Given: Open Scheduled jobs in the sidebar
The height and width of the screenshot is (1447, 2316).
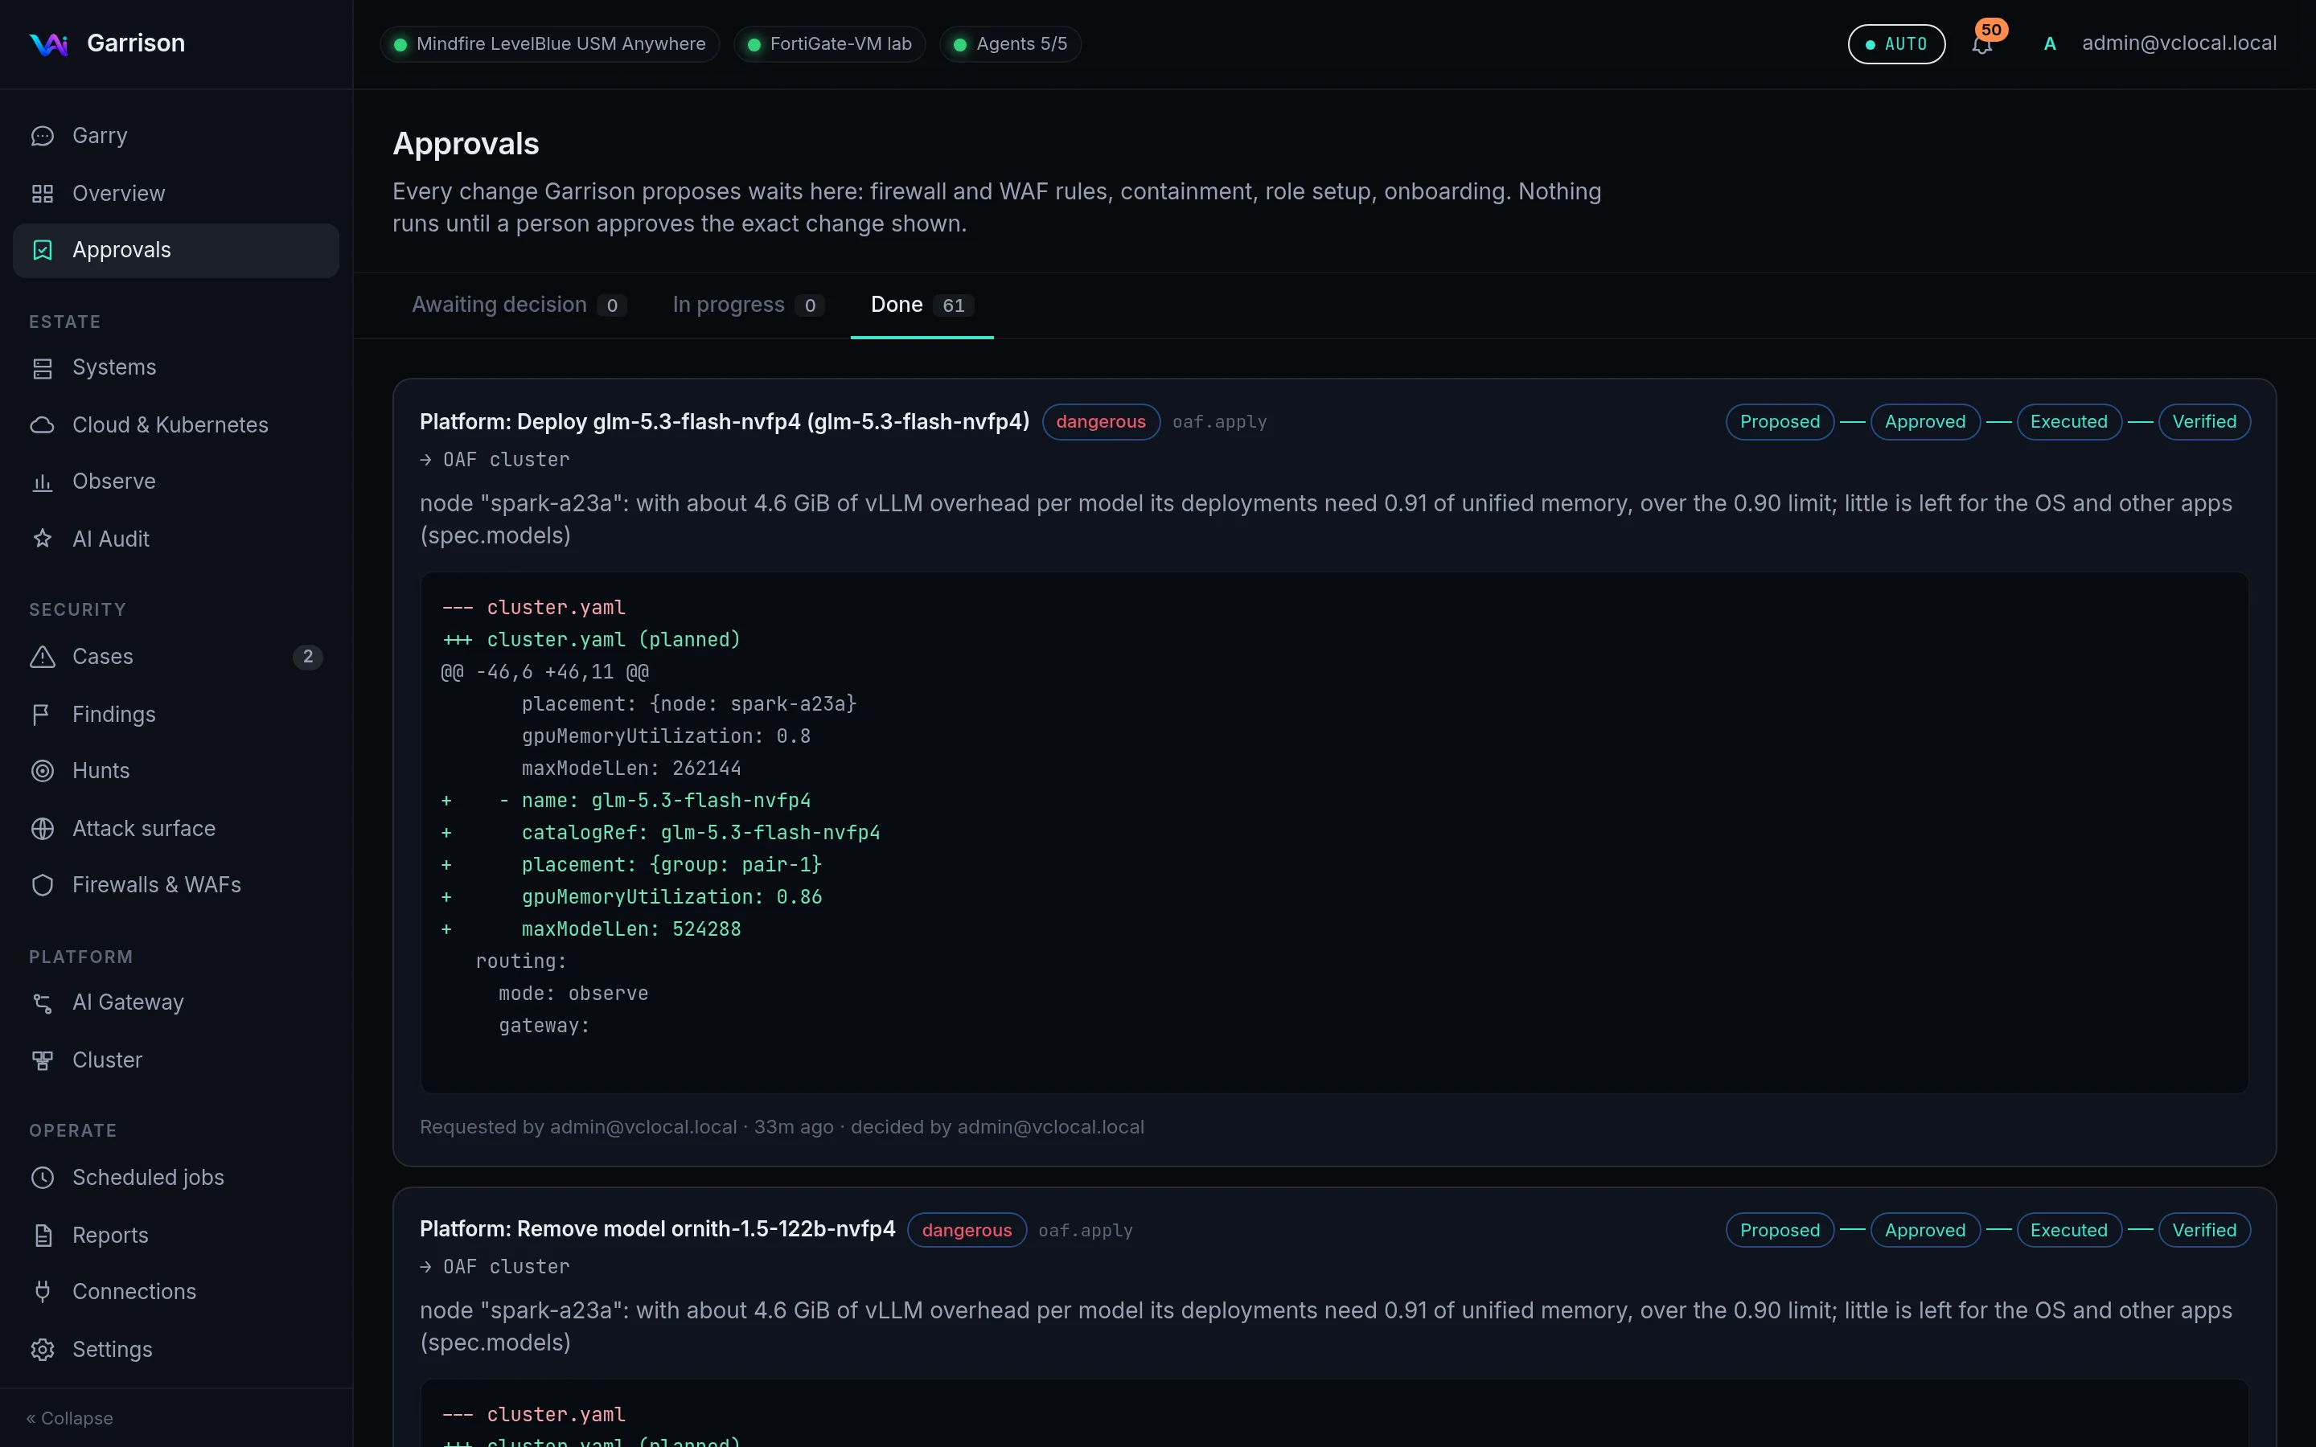Looking at the screenshot, I should point(176,1177).
